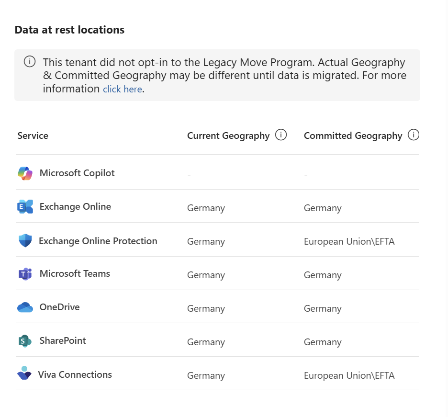This screenshot has height=417, width=448.
Task: Click the Viva Connections icon
Action: pos(24,373)
